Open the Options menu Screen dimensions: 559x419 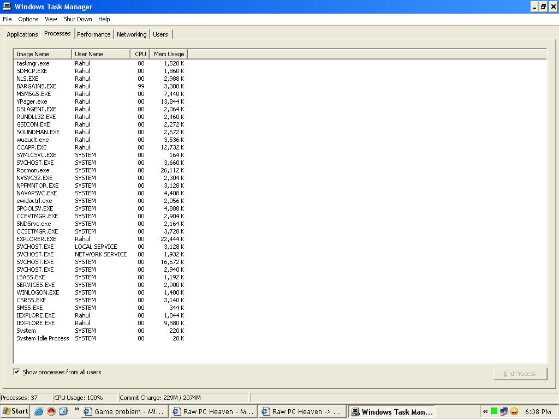[28, 19]
